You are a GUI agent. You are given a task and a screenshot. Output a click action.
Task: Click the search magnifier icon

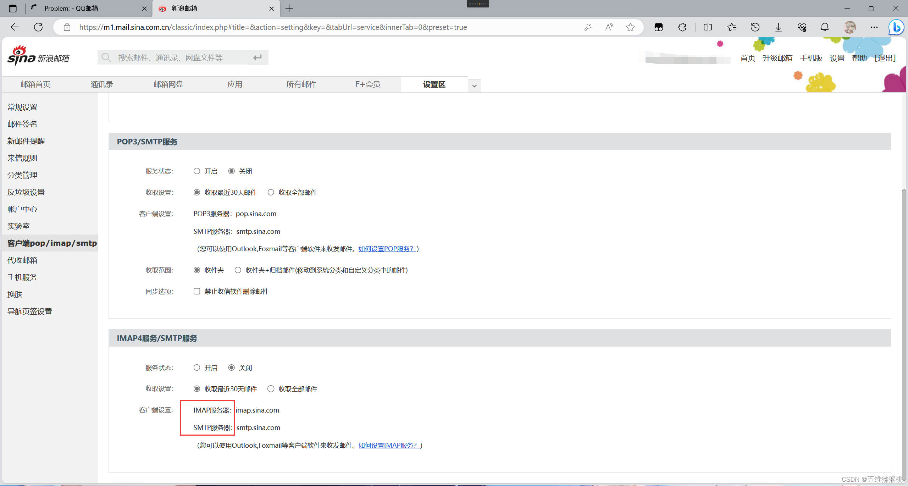coord(106,57)
